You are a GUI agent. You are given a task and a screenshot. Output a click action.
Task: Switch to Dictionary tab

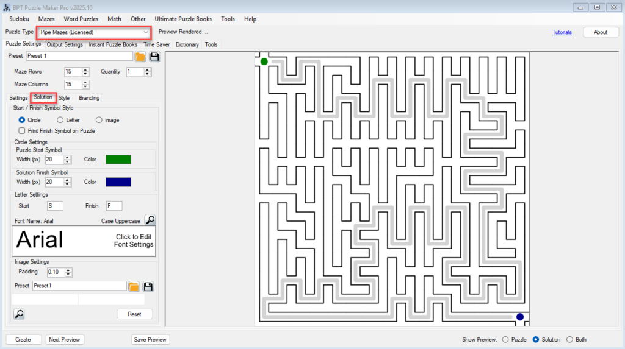click(187, 44)
